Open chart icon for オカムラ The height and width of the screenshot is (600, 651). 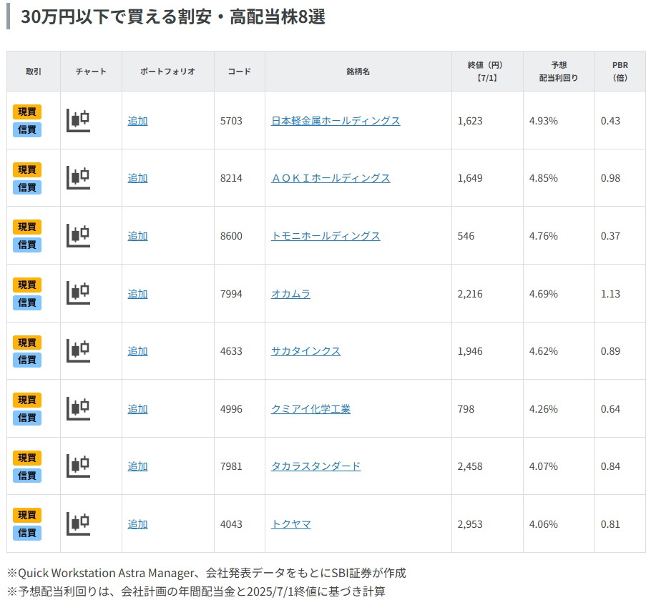click(x=79, y=293)
